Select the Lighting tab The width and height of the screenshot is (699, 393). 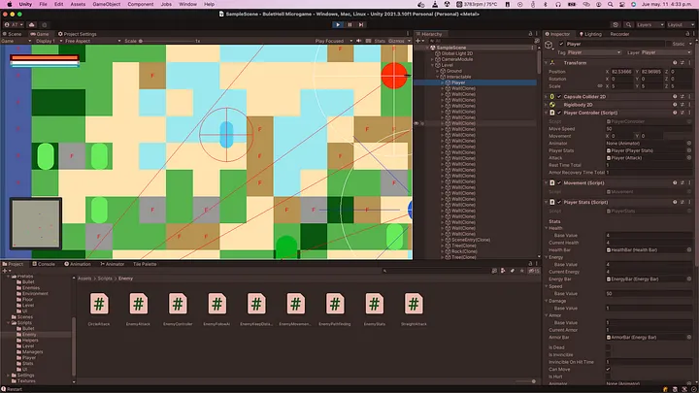click(x=590, y=34)
